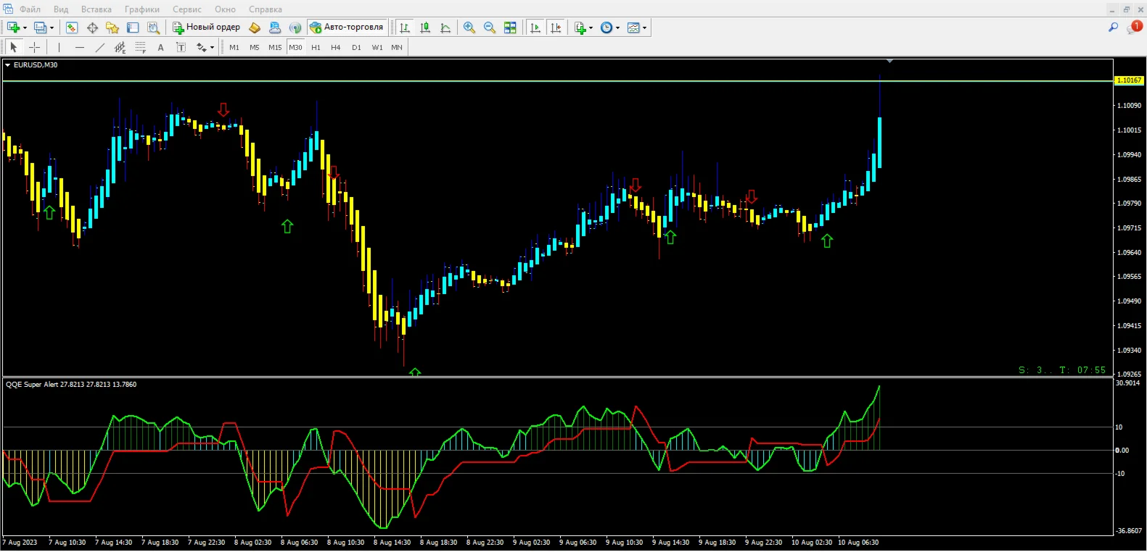The image size is (1147, 552).
Task: Select the Horizontal Line drawing tool
Action: pos(79,47)
